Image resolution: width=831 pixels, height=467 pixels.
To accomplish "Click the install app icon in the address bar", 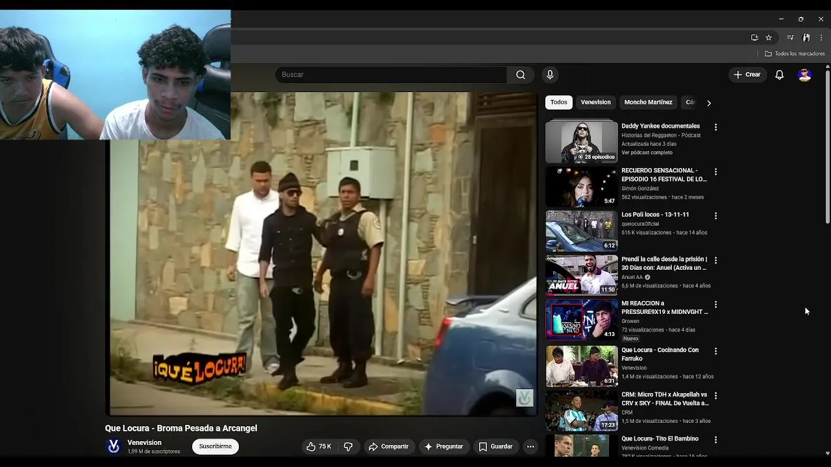I will click(x=754, y=38).
